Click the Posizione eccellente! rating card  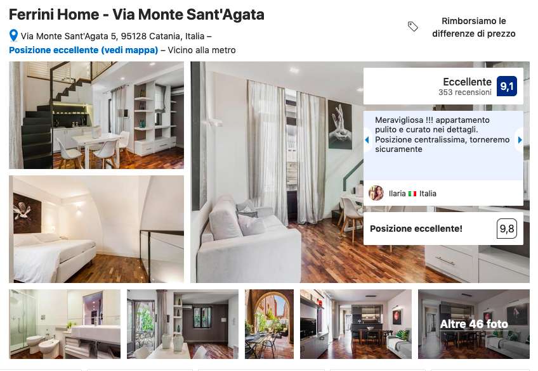pyautogui.click(x=443, y=229)
